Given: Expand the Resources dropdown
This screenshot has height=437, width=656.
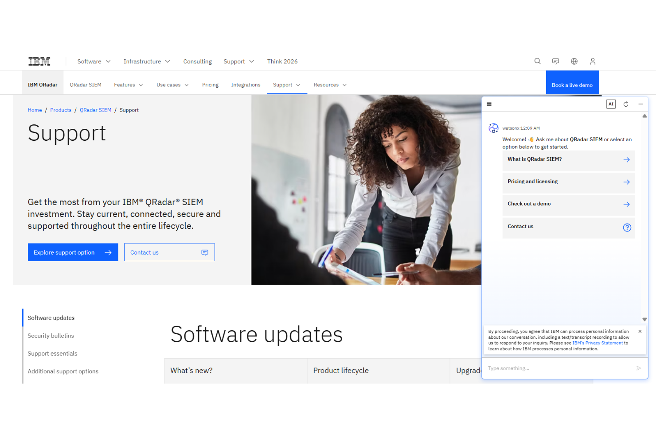Looking at the screenshot, I should 330,85.
